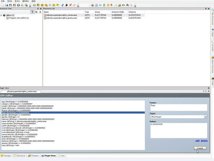Click the add link in CPF Editor
The image size is (214, 161).
tap(197, 141)
